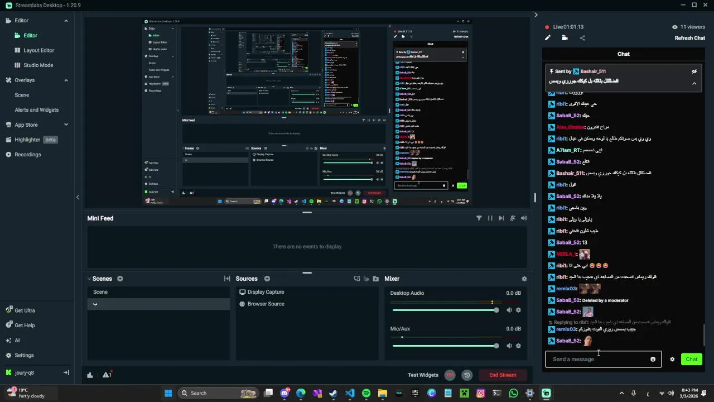The image size is (714, 402).
Task: Open Instagram from taskbar
Action: coord(480,393)
